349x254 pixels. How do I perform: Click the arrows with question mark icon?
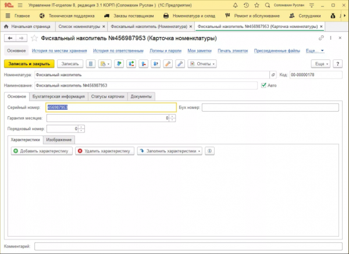click(x=155, y=64)
